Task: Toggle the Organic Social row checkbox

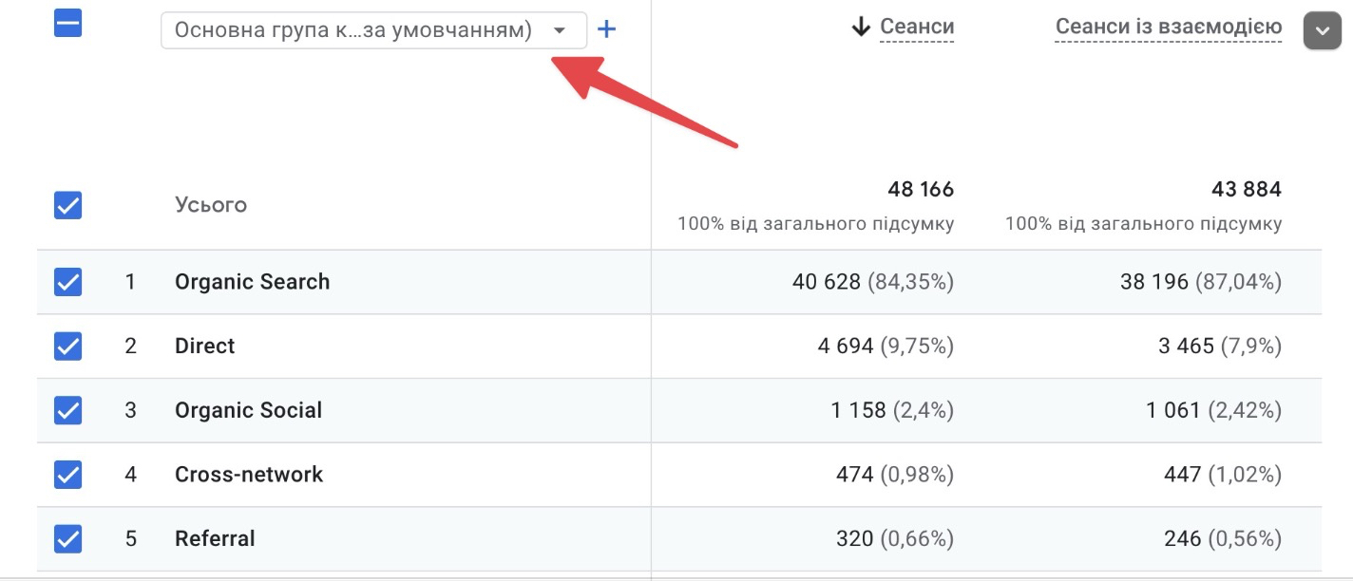Action: [x=67, y=410]
